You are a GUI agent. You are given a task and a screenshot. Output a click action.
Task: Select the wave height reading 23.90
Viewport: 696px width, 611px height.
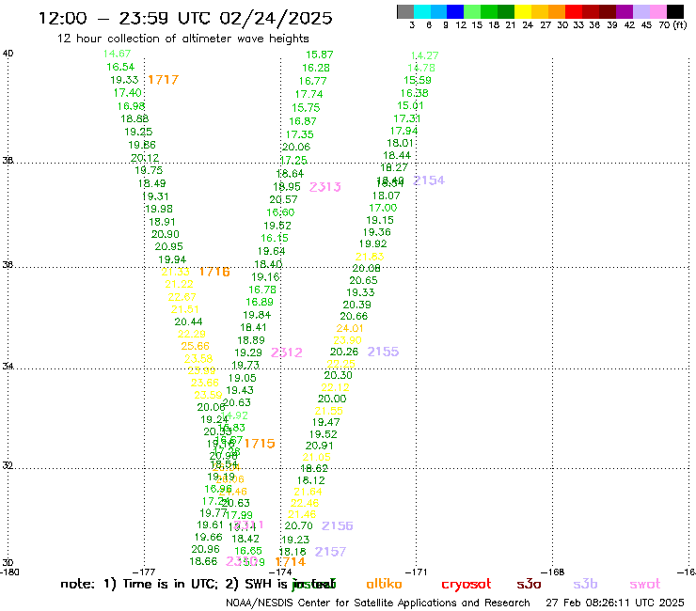point(347,340)
